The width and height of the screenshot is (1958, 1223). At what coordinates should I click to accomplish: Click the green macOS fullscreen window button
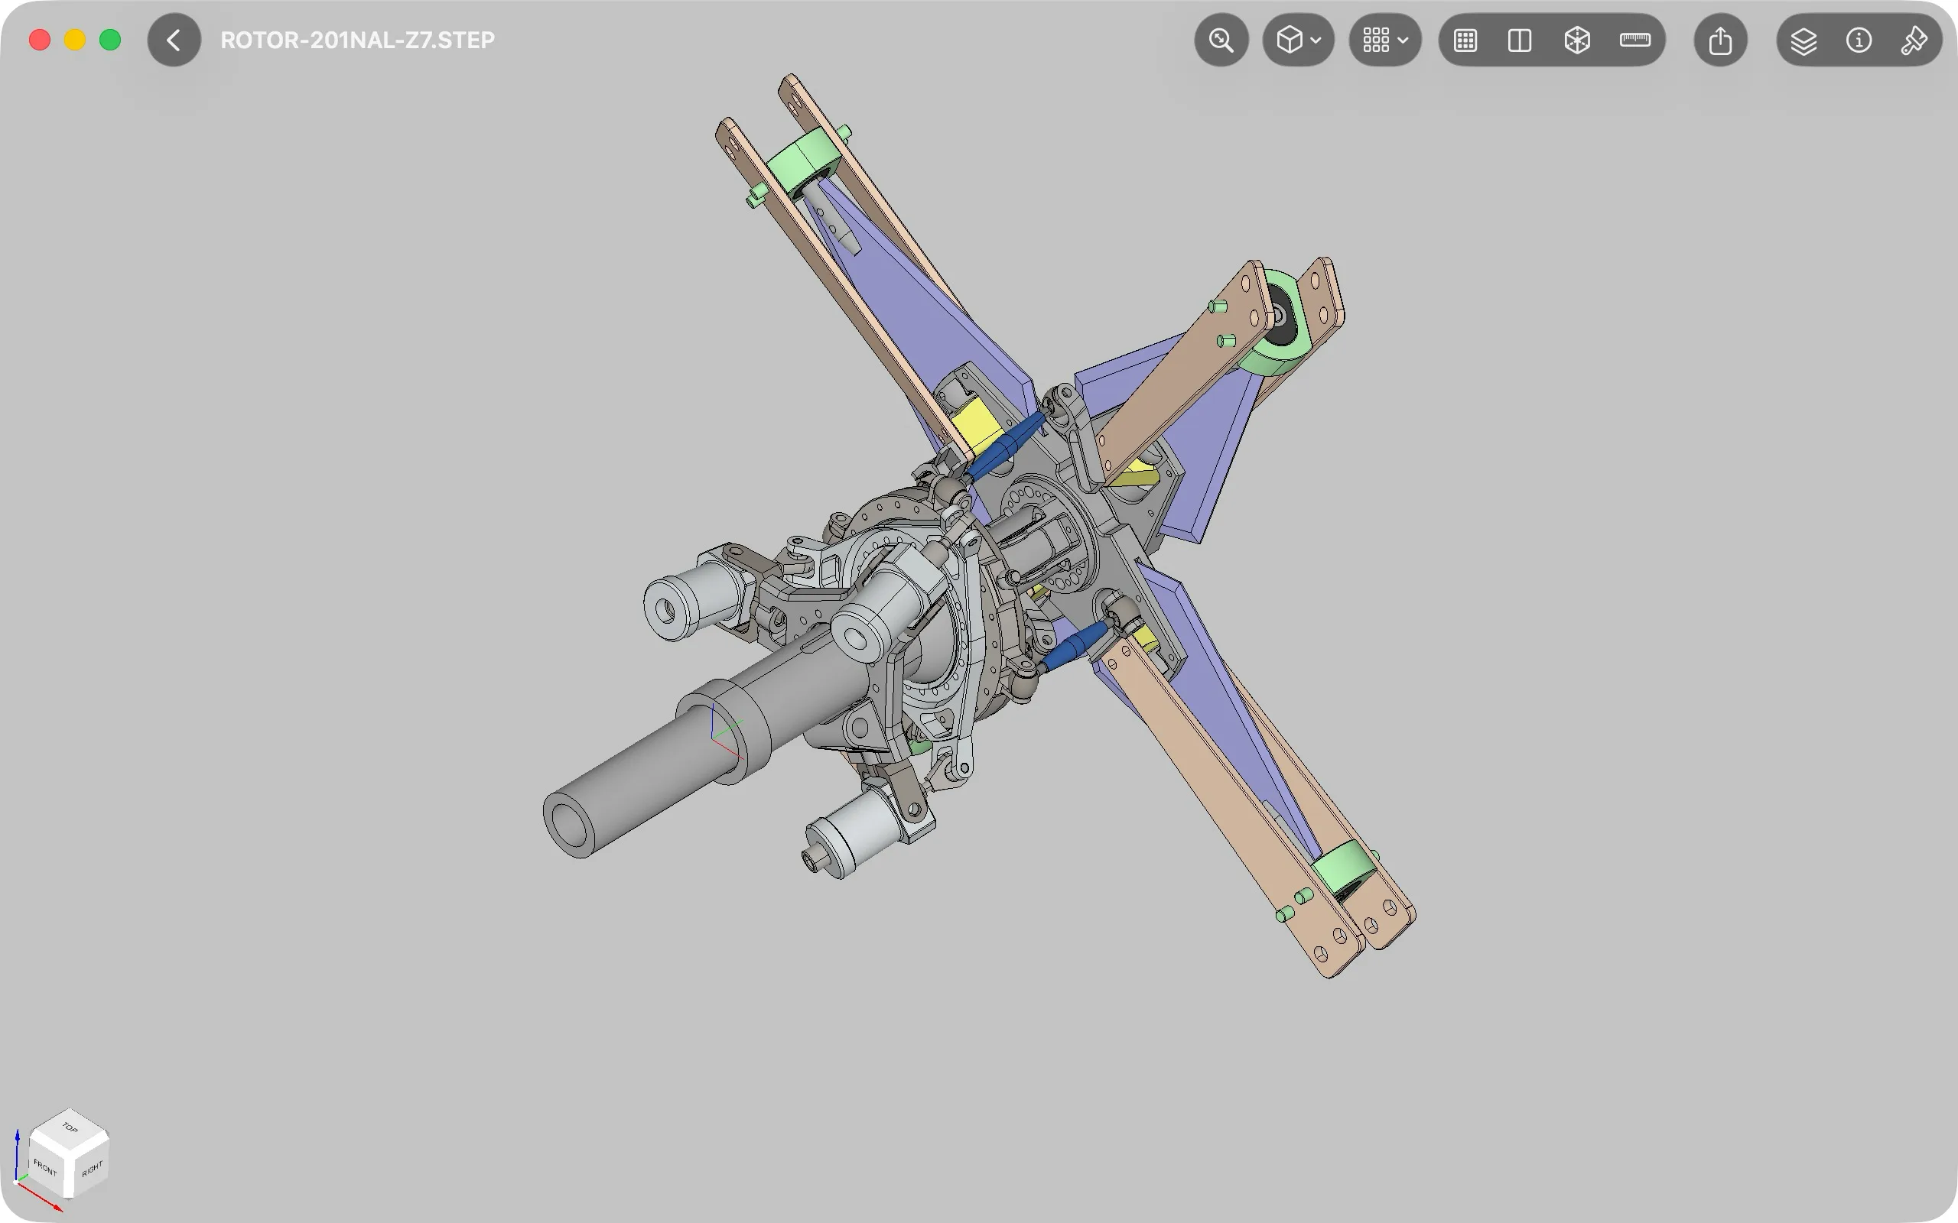pyautogui.click(x=110, y=40)
